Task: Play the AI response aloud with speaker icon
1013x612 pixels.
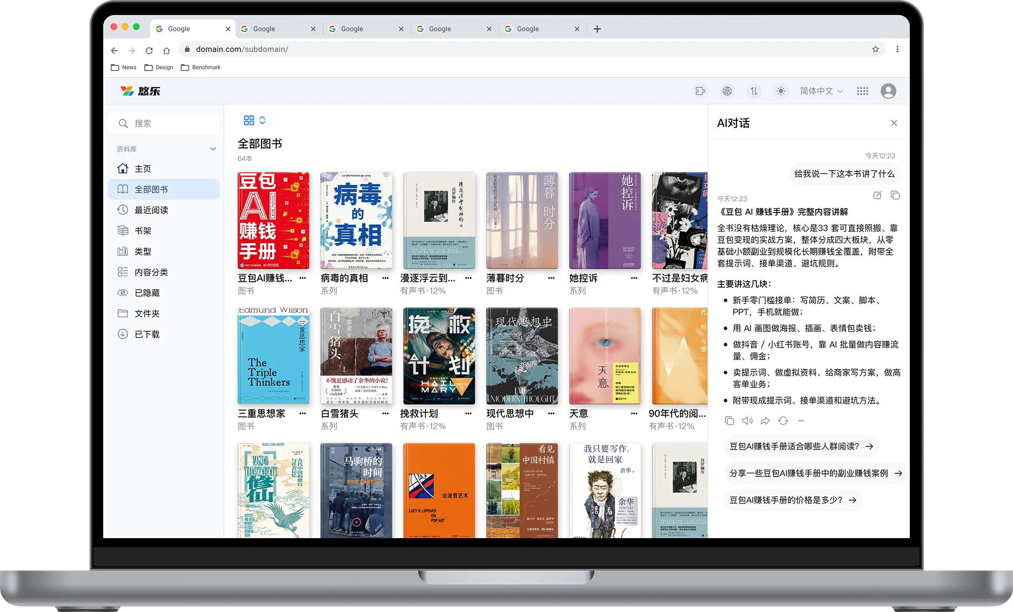Action: click(747, 421)
